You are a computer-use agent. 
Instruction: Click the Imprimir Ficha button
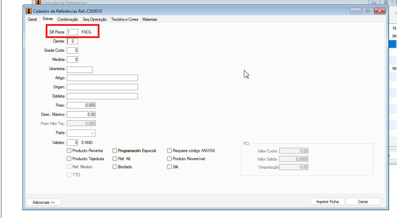328,202
